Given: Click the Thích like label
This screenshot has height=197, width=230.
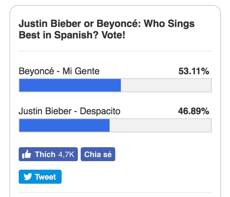Looking at the screenshot, I should point(45,154).
